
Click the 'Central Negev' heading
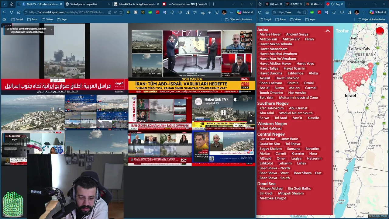click(x=271, y=134)
